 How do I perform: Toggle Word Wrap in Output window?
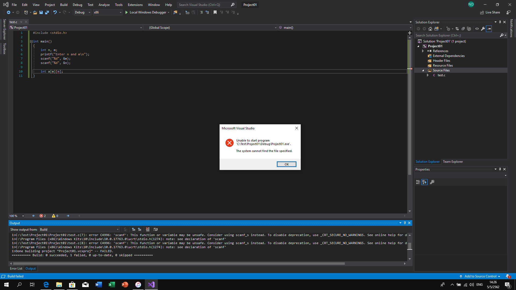(156, 229)
